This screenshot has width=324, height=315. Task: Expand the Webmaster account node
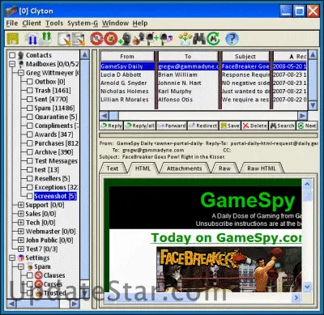[21, 232]
